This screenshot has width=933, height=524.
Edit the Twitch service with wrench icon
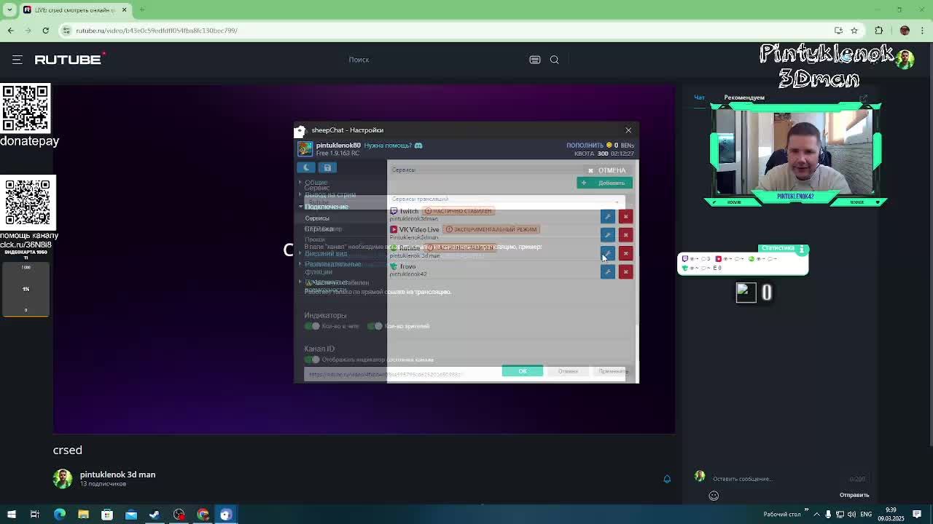click(x=607, y=216)
